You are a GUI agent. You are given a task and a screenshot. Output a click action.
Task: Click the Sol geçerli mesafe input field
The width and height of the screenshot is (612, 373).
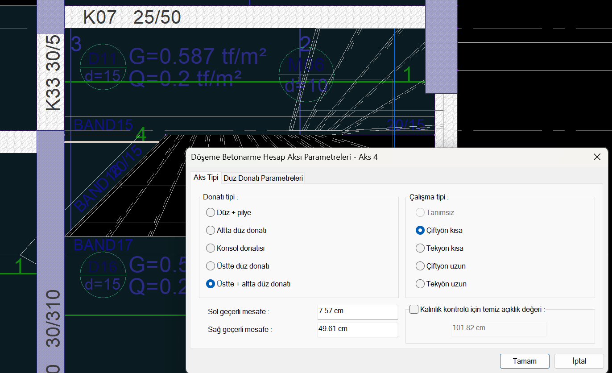(x=357, y=311)
